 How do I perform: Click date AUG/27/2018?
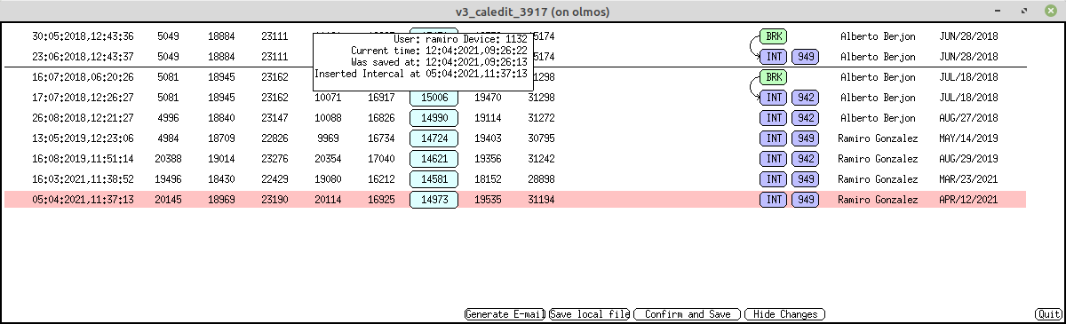(x=968, y=118)
